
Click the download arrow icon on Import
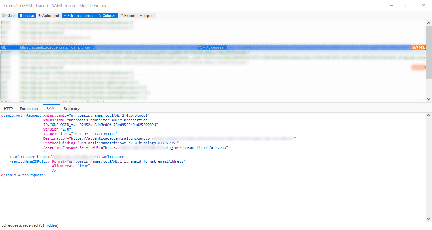141,16
